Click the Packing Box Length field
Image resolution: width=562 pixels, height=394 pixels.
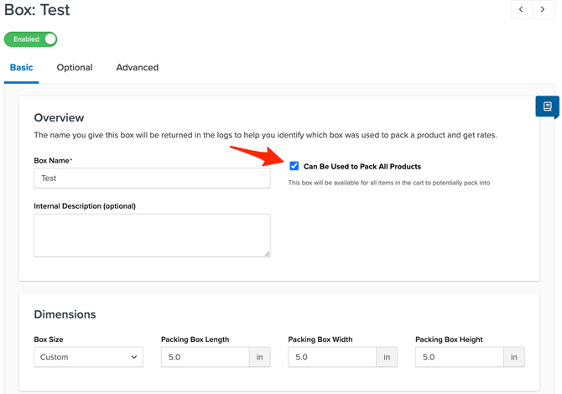tap(205, 357)
